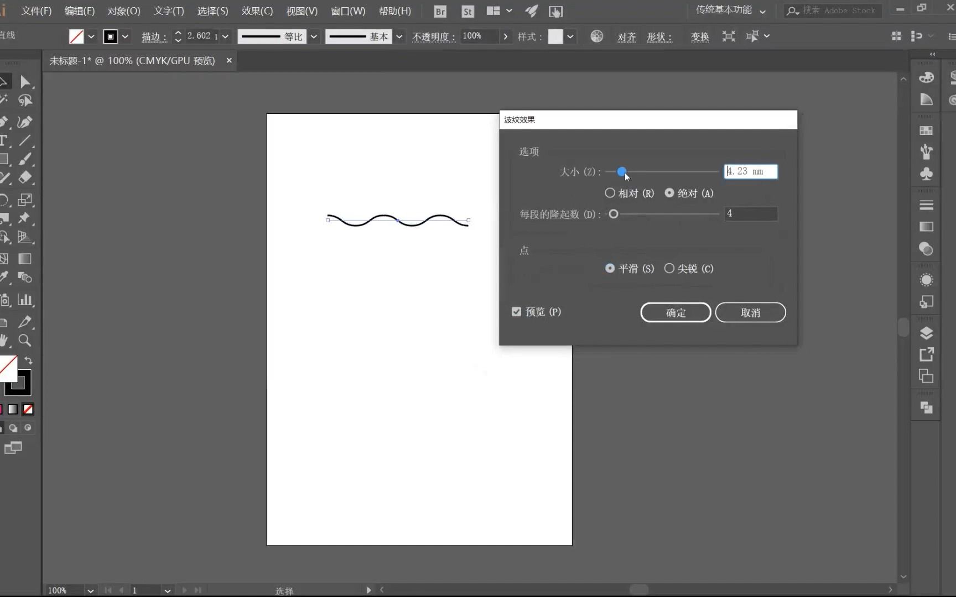Select the Perspective Grid tool
Screen dimensions: 956x597
pyautogui.click(x=25, y=237)
